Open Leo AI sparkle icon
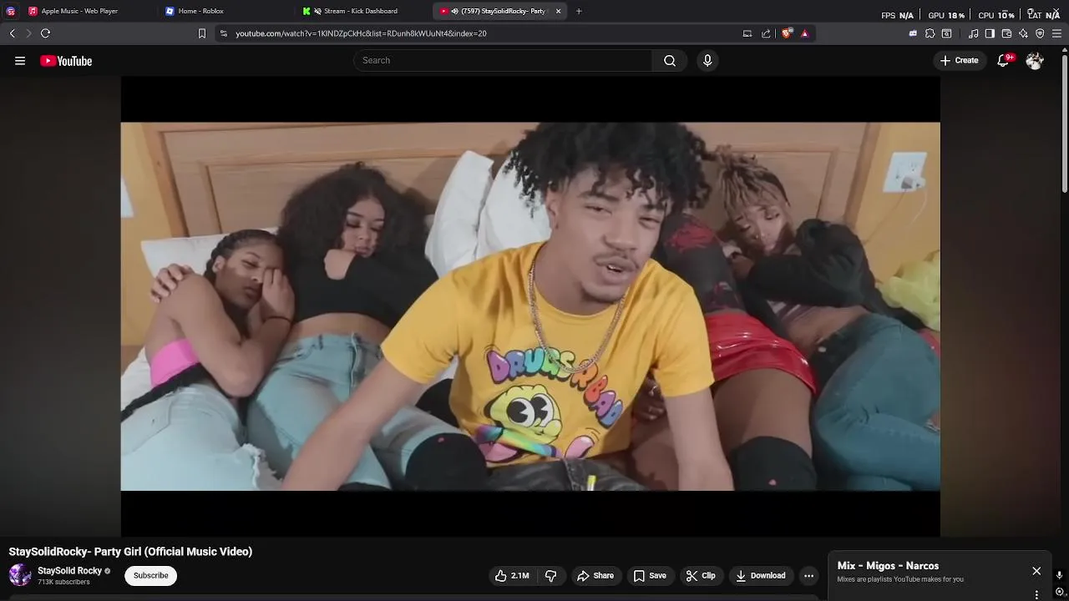Viewport: 1069px width, 601px height. coord(1023,33)
